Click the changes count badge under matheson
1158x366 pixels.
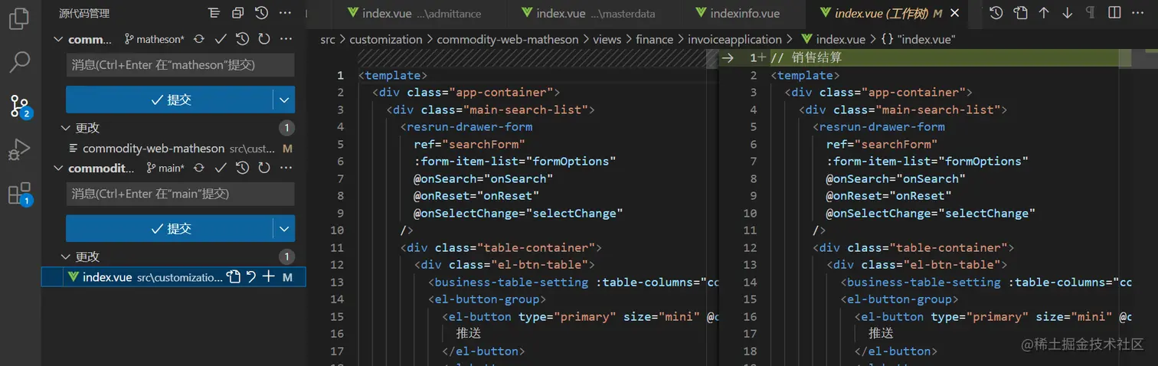(286, 128)
